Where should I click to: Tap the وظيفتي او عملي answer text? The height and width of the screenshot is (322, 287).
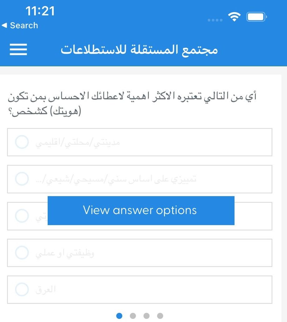[65, 253]
